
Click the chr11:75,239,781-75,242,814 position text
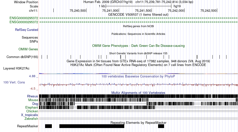pyautogui.click(x=164, y=2)
